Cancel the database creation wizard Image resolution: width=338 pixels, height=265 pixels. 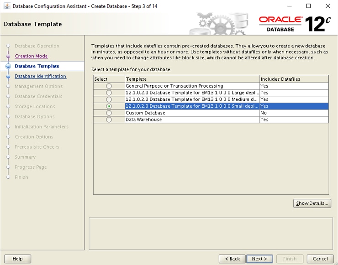[x=320, y=259]
